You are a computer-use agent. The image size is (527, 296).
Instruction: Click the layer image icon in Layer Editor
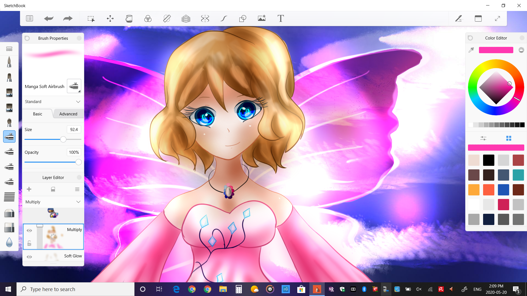(x=53, y=189)
